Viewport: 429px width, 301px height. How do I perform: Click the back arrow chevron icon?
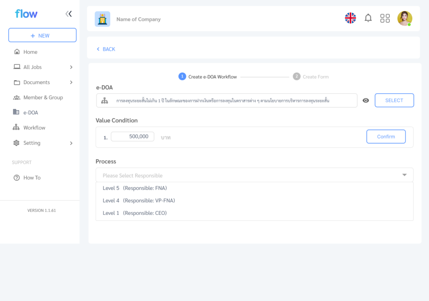[x=98, y=49]
